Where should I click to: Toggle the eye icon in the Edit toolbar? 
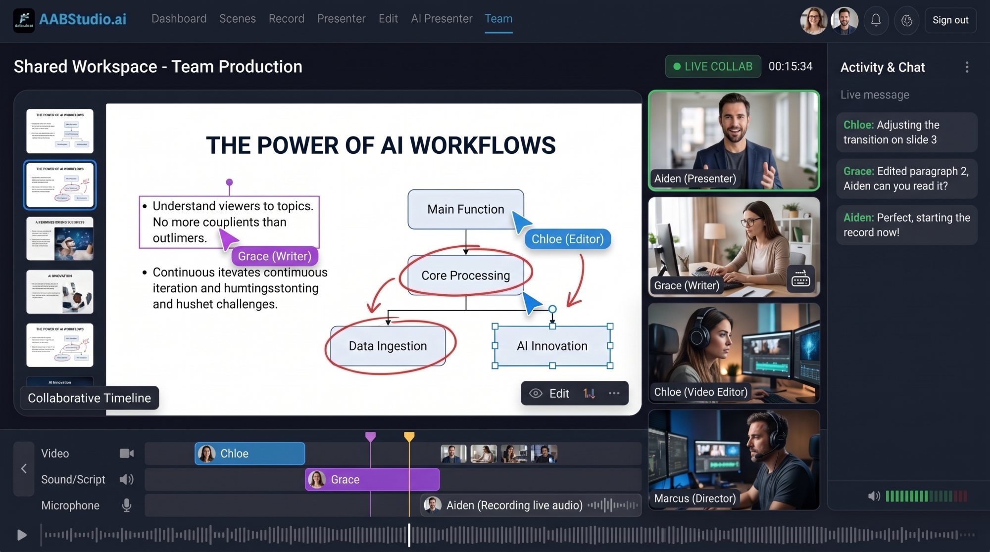(x=536, y=393)
